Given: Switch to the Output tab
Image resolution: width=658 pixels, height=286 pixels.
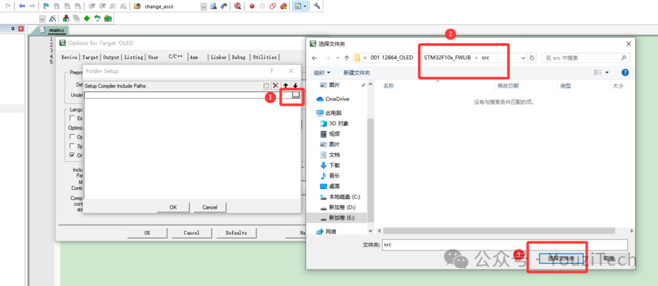Looking at the screenshot, I should coord(111,57).
